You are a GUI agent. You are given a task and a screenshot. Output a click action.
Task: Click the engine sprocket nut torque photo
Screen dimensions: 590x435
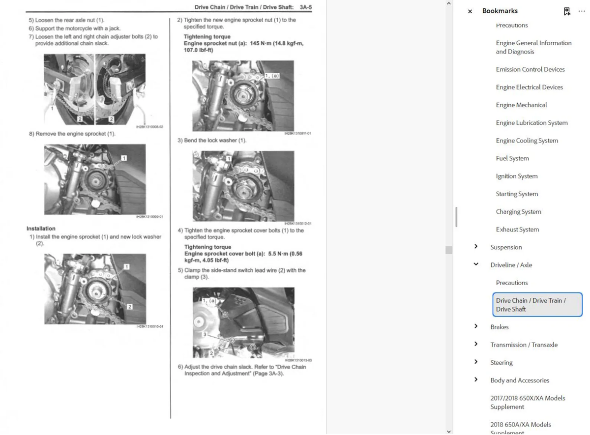(x=243, y=95)
